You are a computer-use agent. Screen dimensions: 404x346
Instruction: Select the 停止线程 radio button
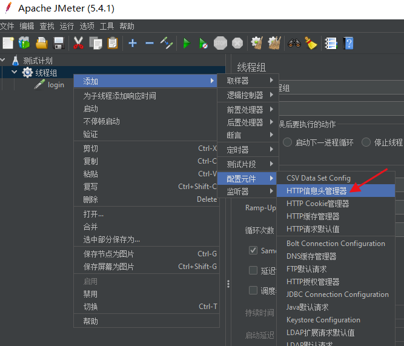coord(366,142)
